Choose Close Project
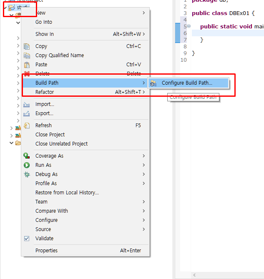The height and width of the screenshot is (279, 264). (85, 135)
